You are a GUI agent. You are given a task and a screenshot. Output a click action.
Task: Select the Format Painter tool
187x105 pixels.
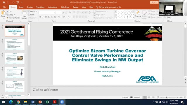coord(13,18)
